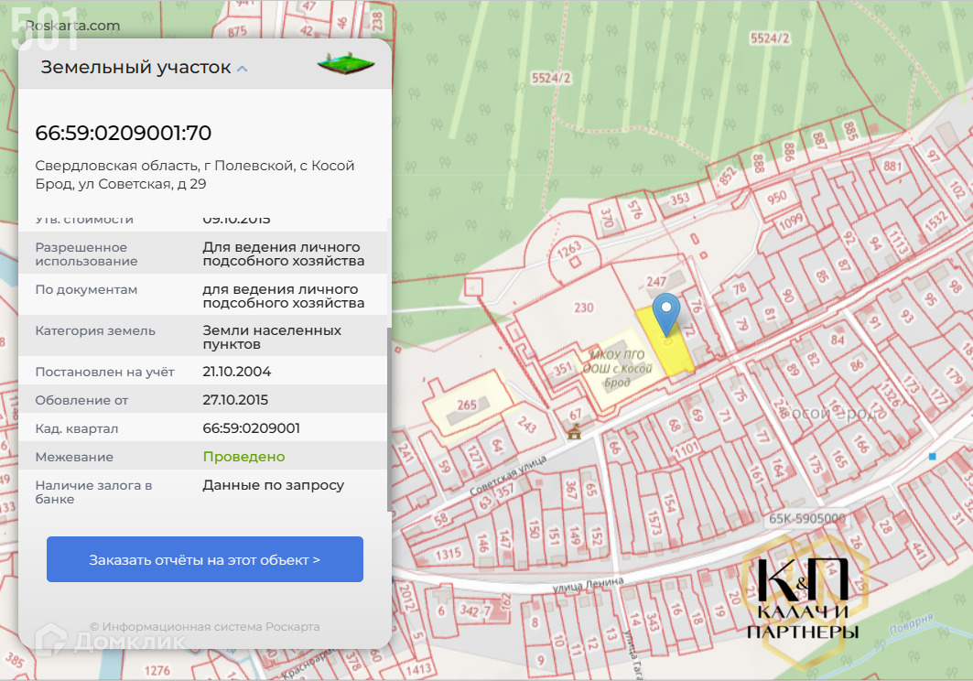Collapse the Земельный участок panel chevron

pos(242,69)
